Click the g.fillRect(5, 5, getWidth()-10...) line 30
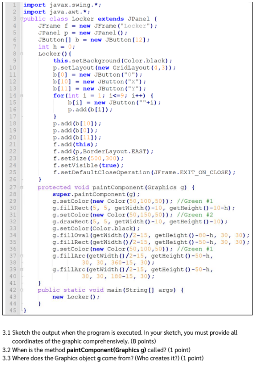 [x=144, y=208]
